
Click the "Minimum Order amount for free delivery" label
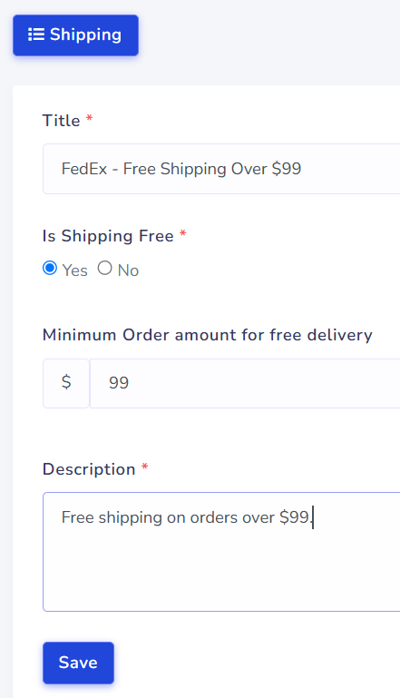click(x=208, y=335)
